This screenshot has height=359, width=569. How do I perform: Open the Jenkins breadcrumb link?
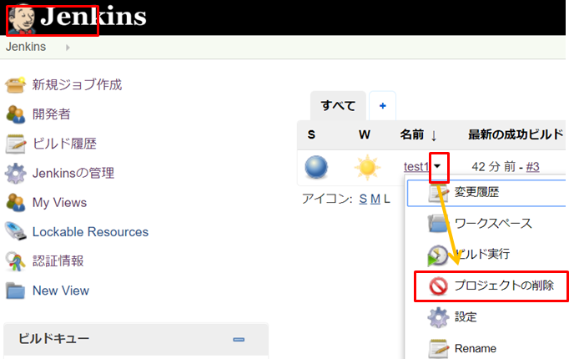(x=26, y=47)
